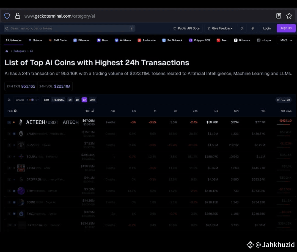Click the 24H TXN 953,162 stat

coord(21,86)
